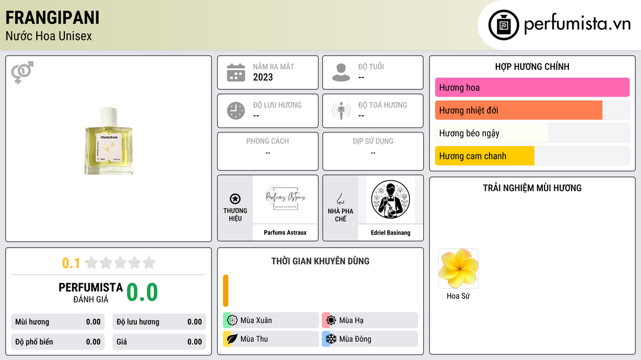This screenshot has height=360, width=641.
Task: Click the clock icon for Độ Lưu Hương
Action: click(x=236, y=111)
